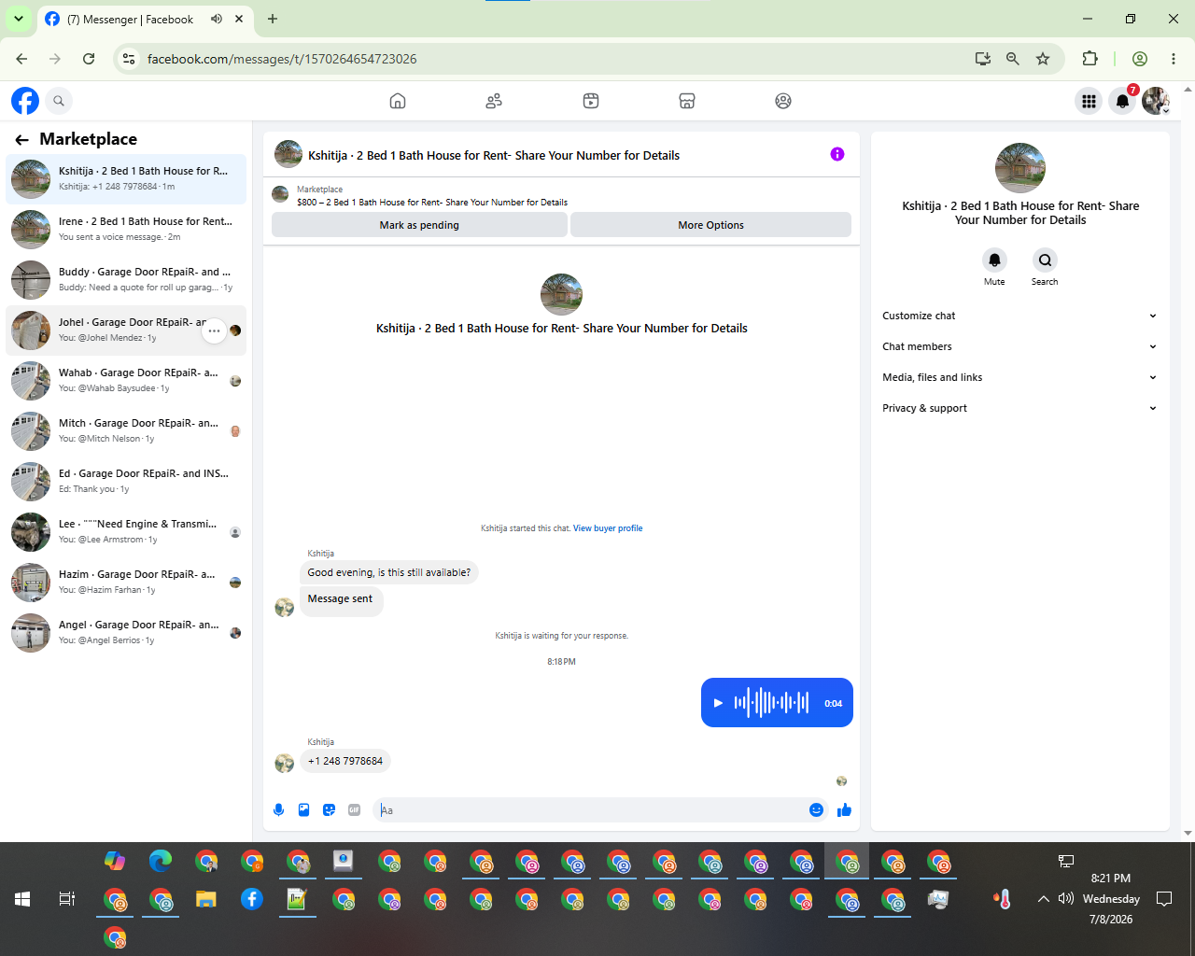Open the emoji picker in message box
This screenshot has height=956, width=1195.
click(816, 810)
